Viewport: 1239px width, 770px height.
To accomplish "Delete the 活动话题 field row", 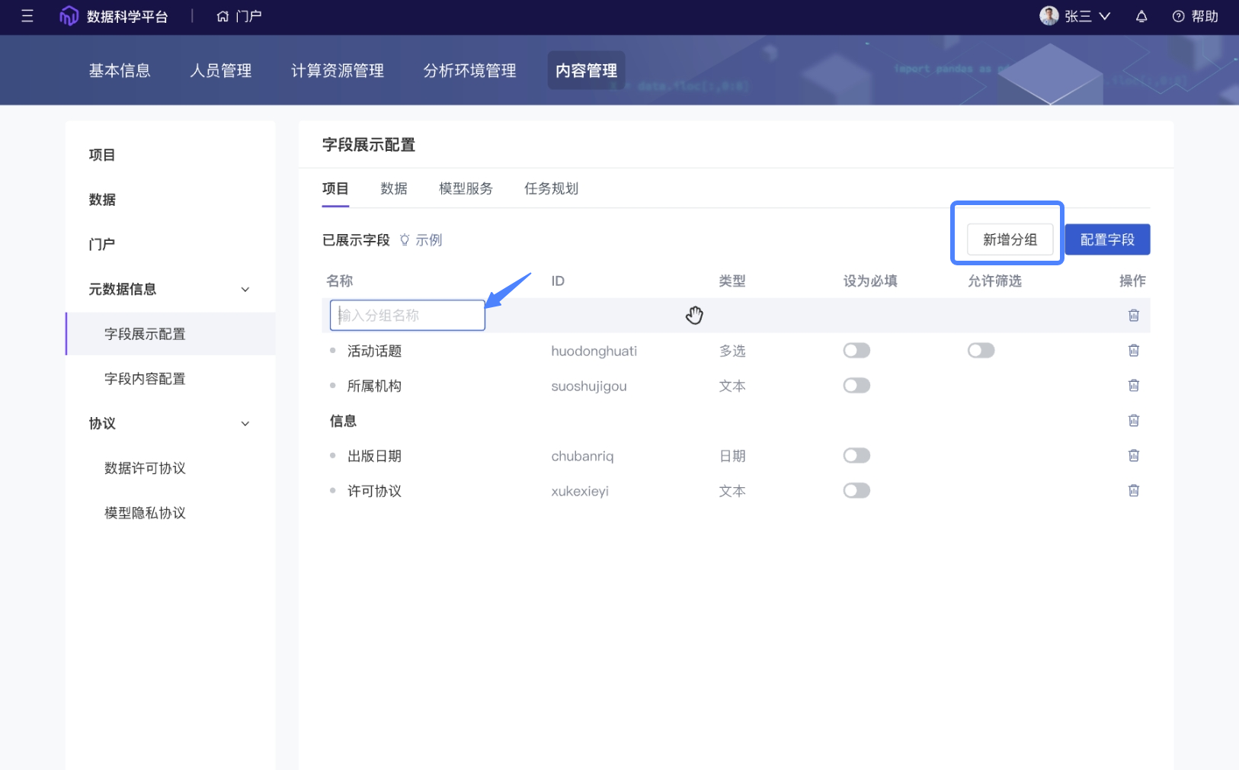I will (1133, 351).
